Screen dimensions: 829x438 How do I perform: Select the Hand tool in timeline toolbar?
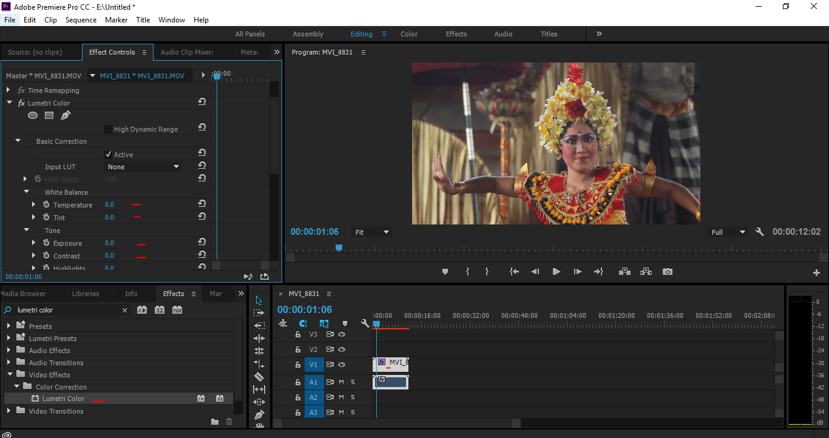(x=259, y=426)
